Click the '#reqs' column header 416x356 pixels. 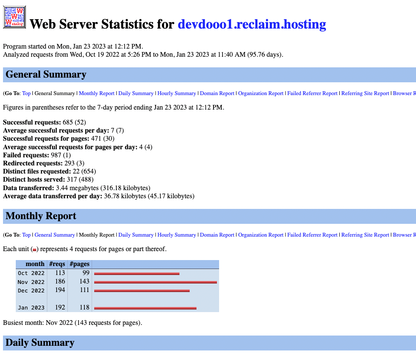coord(57,264)
